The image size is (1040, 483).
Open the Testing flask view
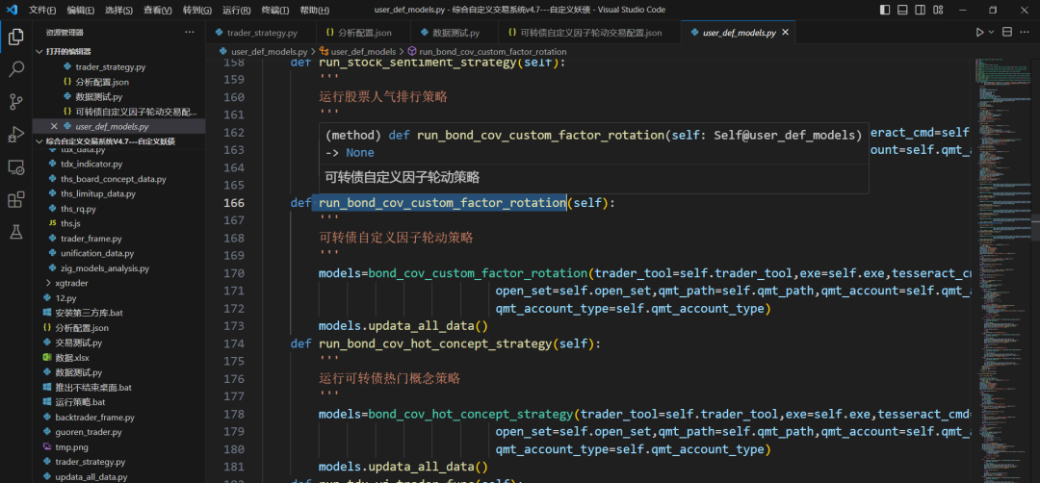pyautogui.click(x=16, y=232)
